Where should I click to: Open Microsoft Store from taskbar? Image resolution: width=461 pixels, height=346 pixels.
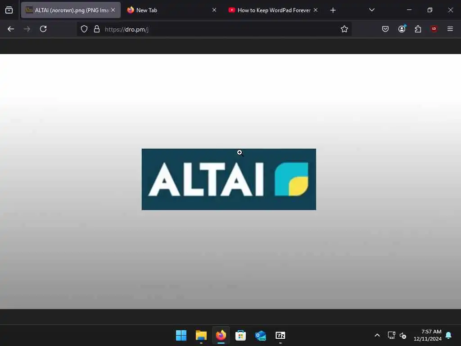point(240,335)
